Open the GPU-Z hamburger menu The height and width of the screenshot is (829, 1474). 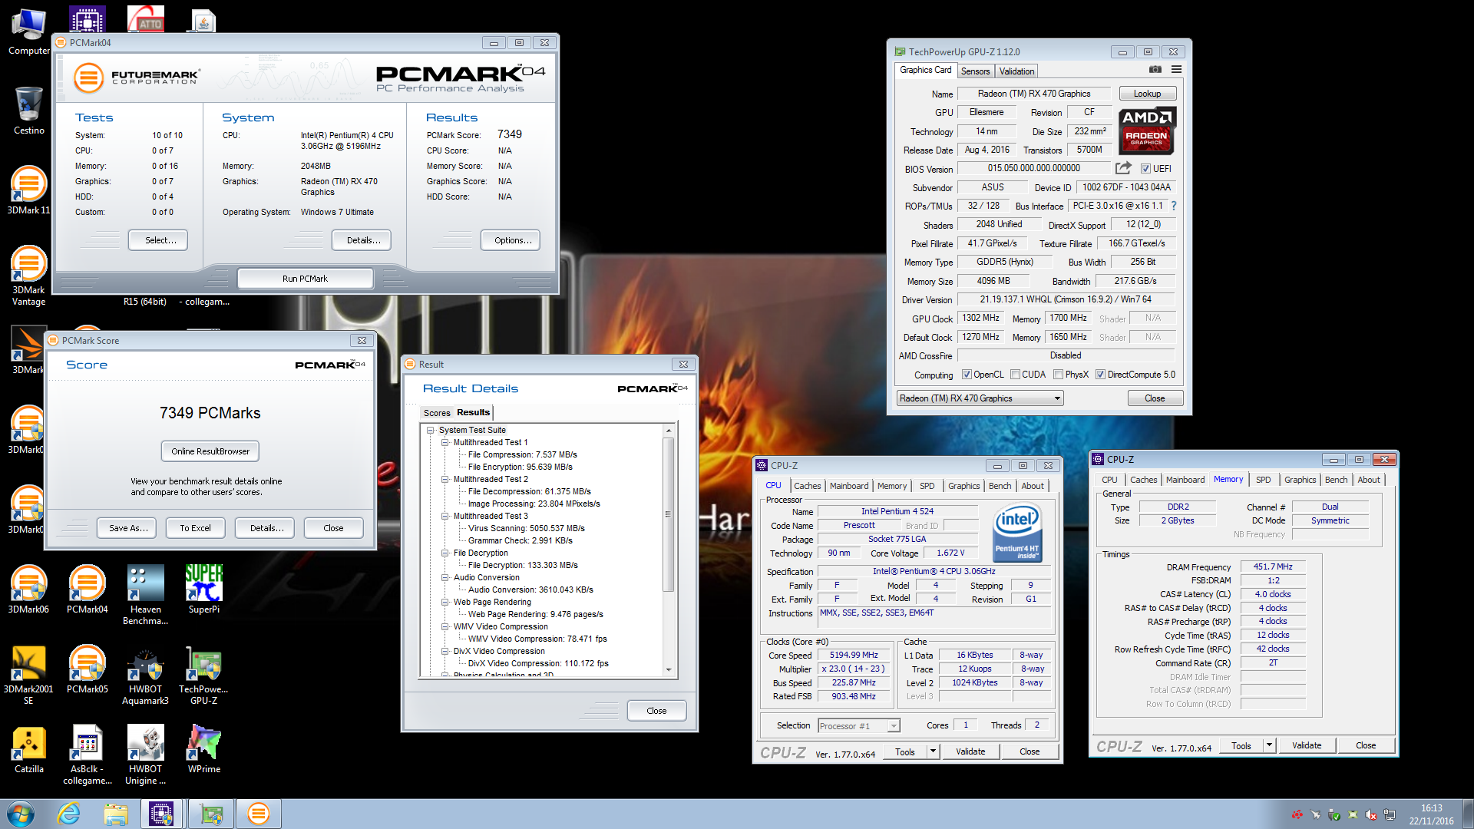tap(1176, 70)
